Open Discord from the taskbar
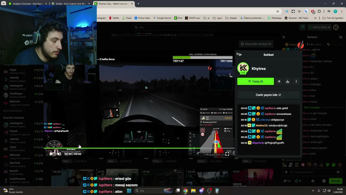The width and height of the screenshot is (346, 195). [x=201, y=191]
